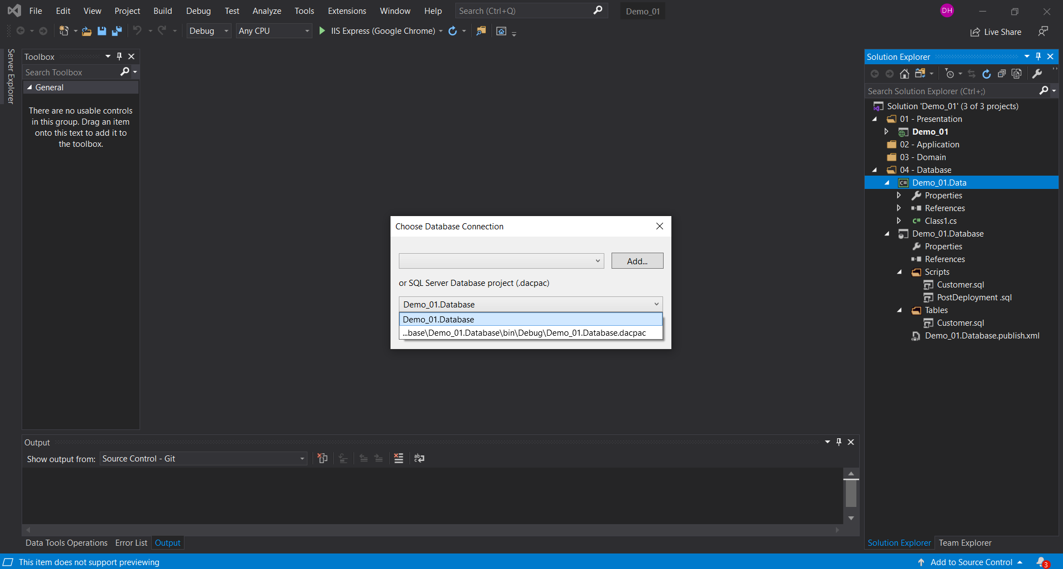Open Solution Explorer Properties with the wrench icon
The width and height of the screenshot is (1063, 569).
coord(1037,74)
